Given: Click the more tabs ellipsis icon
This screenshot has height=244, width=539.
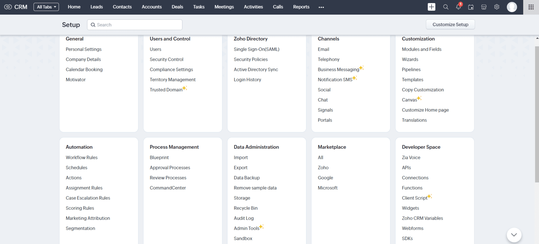Looking at the screenshot, I should click(321, 7).
